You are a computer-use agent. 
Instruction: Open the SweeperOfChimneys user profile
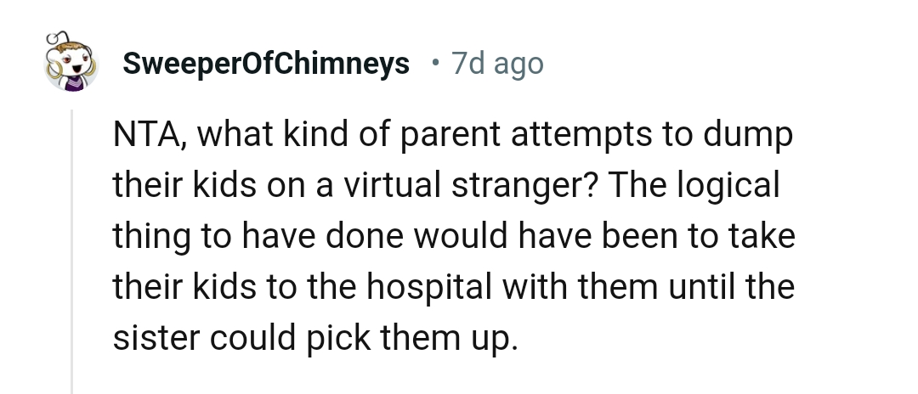click(266, 64)
